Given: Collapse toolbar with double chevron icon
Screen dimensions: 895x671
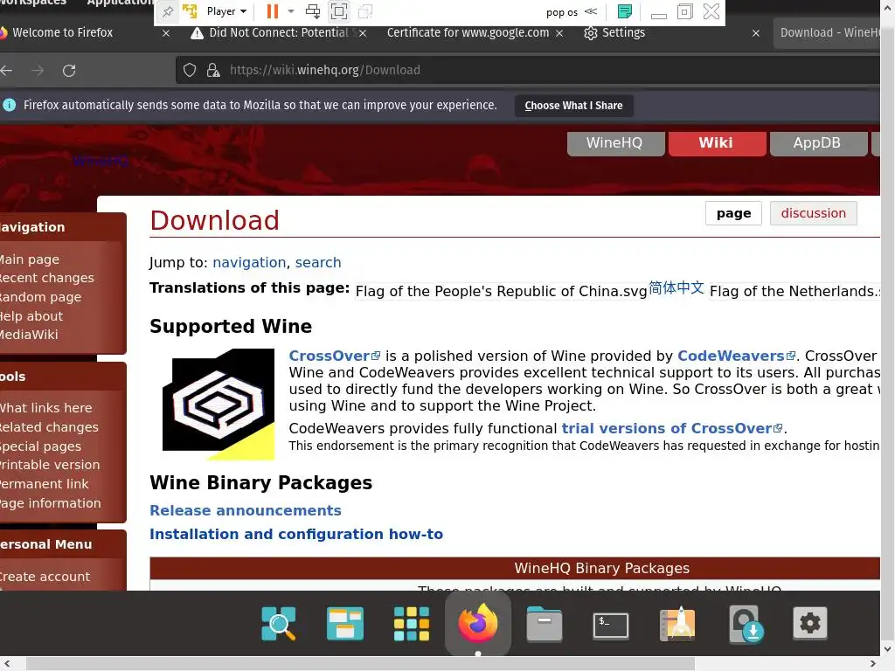Looking at the screenshot, I should [591, 11].
